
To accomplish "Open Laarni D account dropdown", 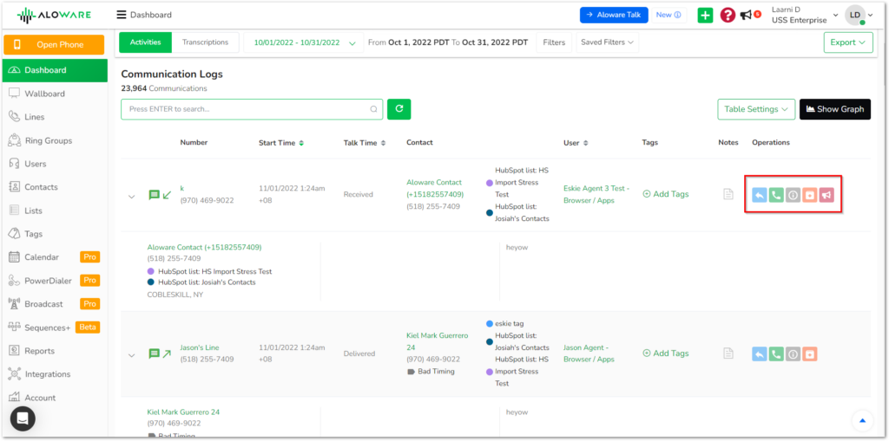I will [805, 15].
